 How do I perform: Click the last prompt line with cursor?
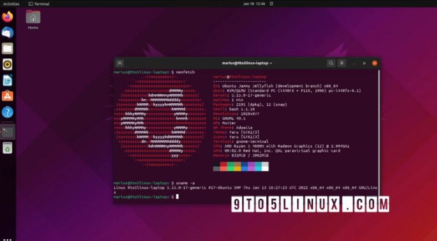[146, 197]
